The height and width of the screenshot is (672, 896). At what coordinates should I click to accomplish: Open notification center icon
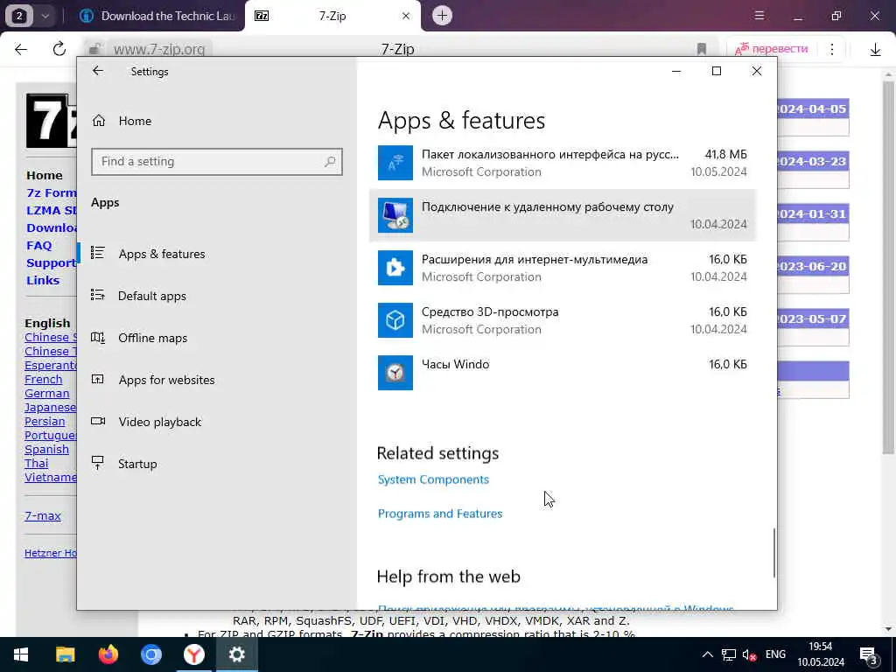(869, 655)
